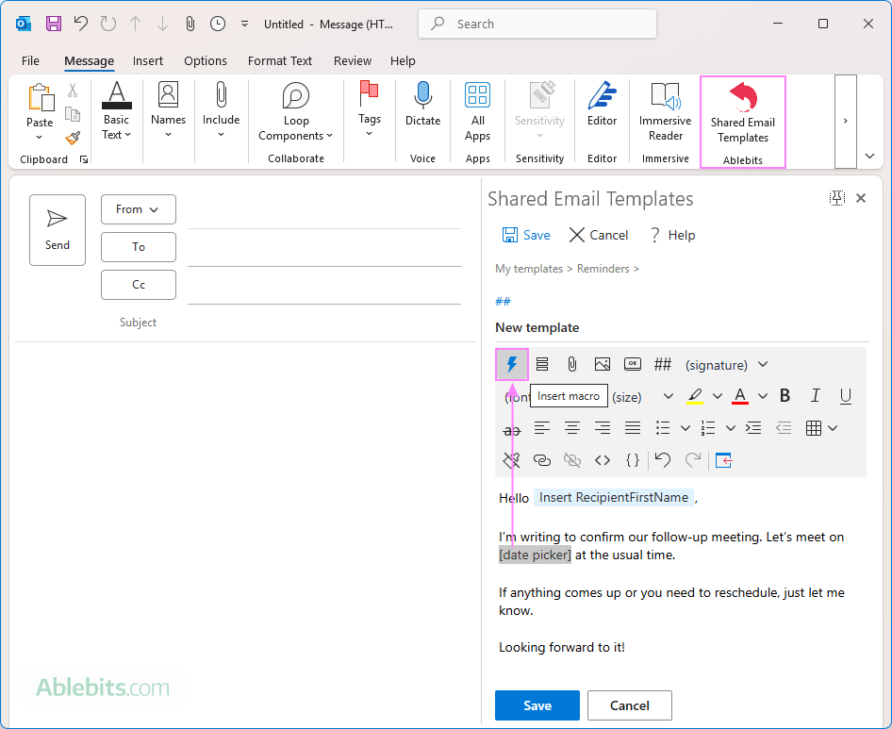892x729 pixels.
Task: Open the font size dropdown
Action: click(x=669, y=396)
